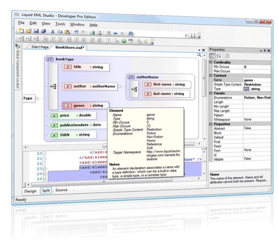This screenshot has height=245, width=278.
Task: Select the author : authorName element
Action: pyautogui.click(x=90, y=86)
